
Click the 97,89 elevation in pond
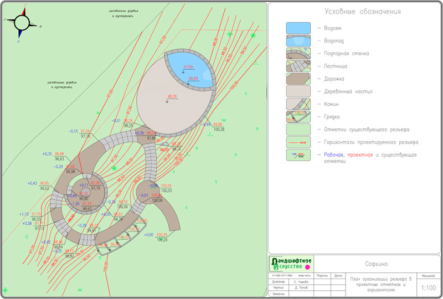click(x=188, y=67)
